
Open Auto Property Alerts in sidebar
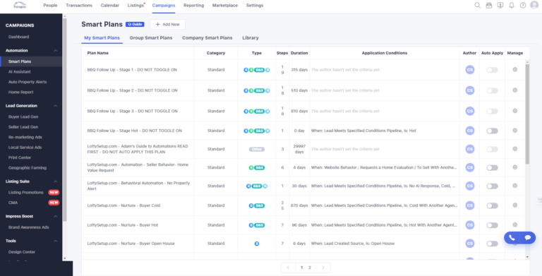tap(28, 82)
